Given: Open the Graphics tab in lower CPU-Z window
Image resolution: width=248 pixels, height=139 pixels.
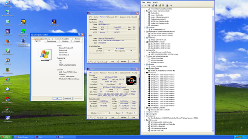Looking at the screenshot, I should 122,73.
